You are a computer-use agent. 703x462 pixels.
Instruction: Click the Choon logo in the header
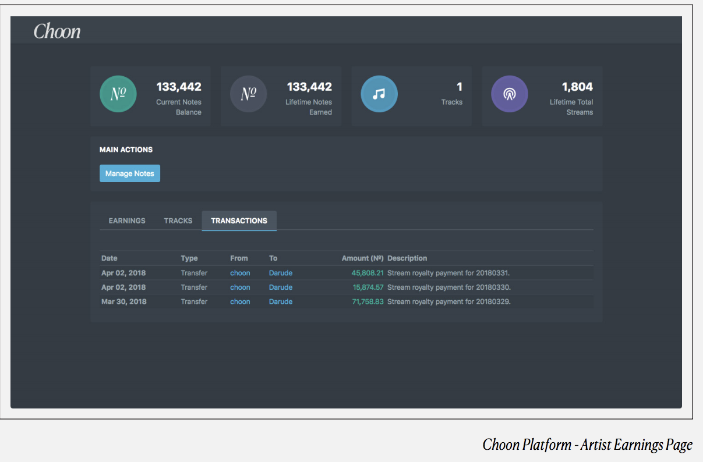tap(57, 31)
